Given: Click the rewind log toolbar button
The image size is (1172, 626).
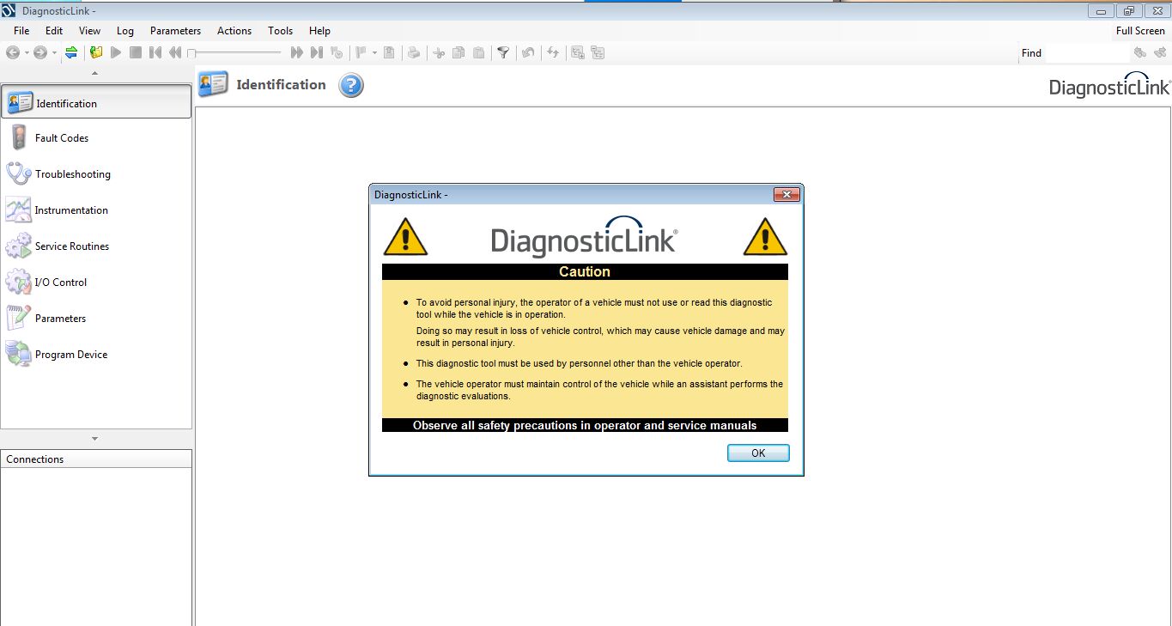Looking at the screenshot, I should point(175,52).
